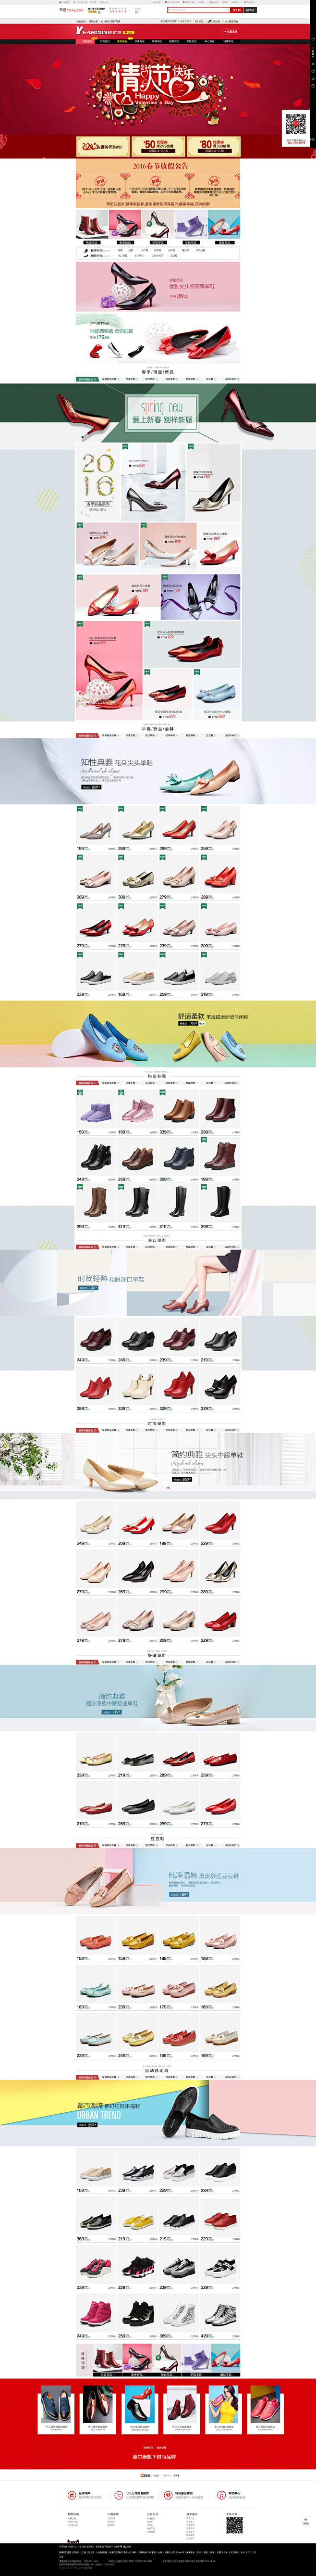
Task: Click the 特色服务体验 footer icon
Action: [169, 2495]
